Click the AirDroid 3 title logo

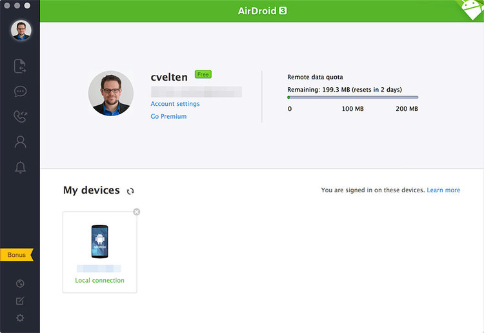(x=262, y=11)
